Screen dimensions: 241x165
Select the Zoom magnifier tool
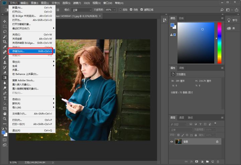click(5, 119)
